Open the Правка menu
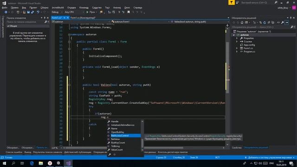Screen dimensions: 297x167 (x=14, y=7)
